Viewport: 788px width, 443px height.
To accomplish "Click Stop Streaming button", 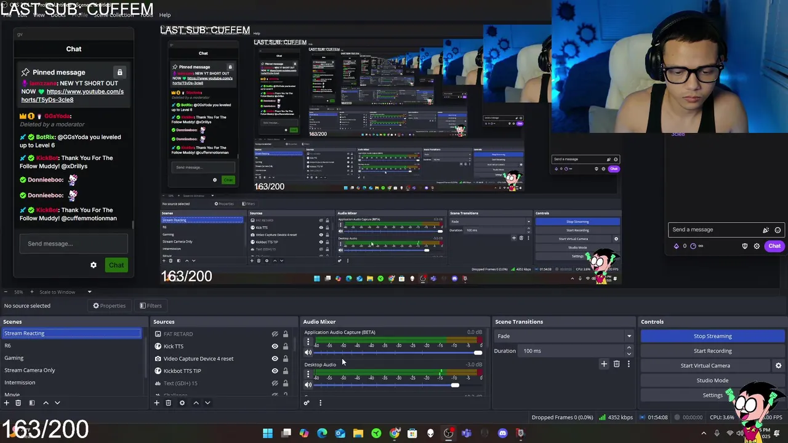I will (x=712, y=336).
